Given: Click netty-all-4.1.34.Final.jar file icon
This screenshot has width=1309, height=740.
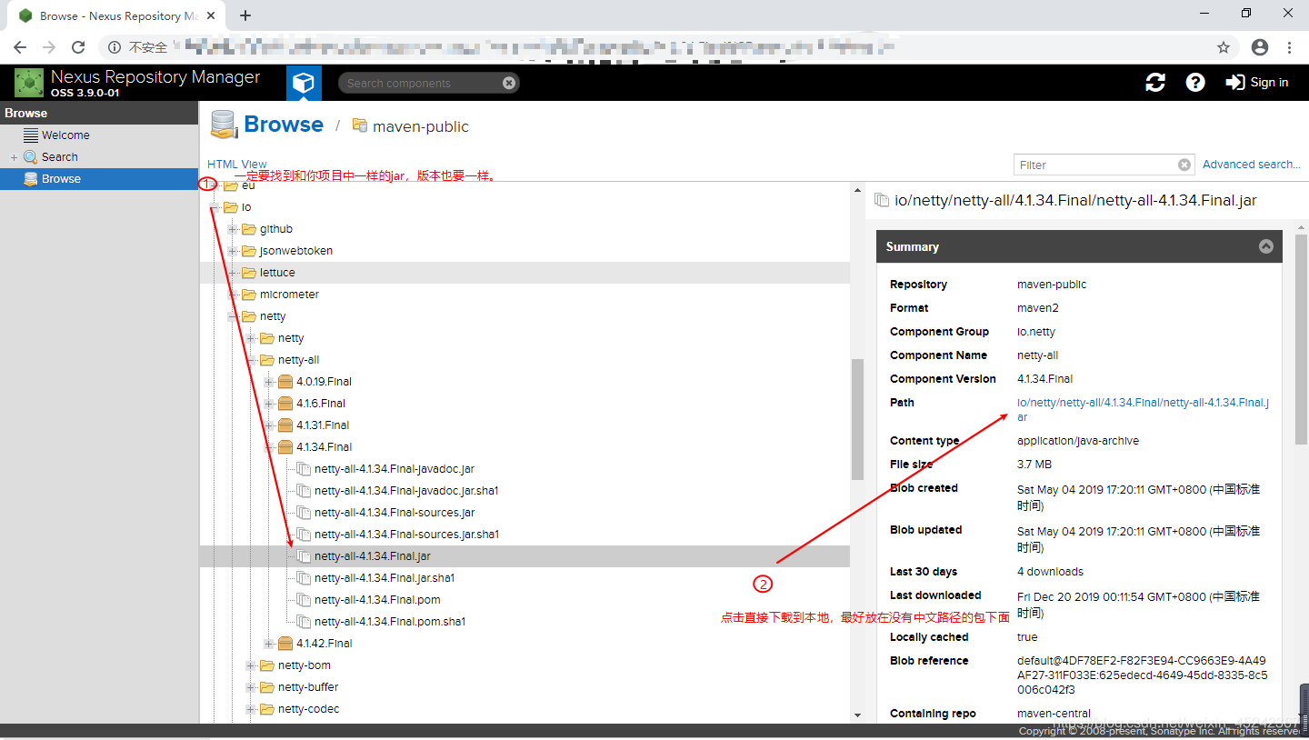Looking at the screenshot, I should (304, 556).
